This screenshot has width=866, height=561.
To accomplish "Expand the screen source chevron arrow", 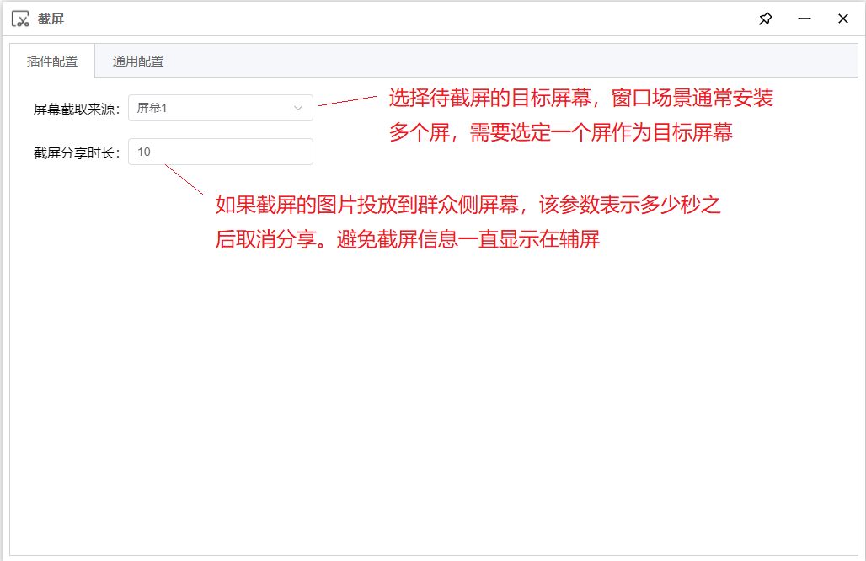I will pos(297,108).
